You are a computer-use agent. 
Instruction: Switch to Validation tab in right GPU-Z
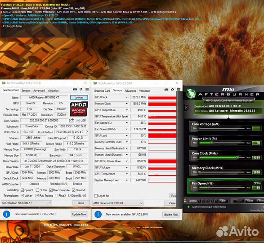click(144, 90)
